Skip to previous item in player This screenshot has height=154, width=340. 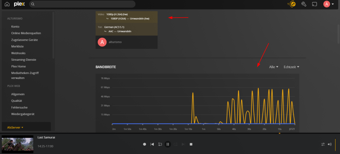(x=152, y=144)
